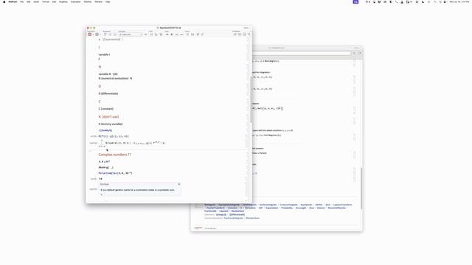Click the last icon in the right-hand toolbar group
The height and width of the screenshot is (265, 472).
tap(249, 35)
